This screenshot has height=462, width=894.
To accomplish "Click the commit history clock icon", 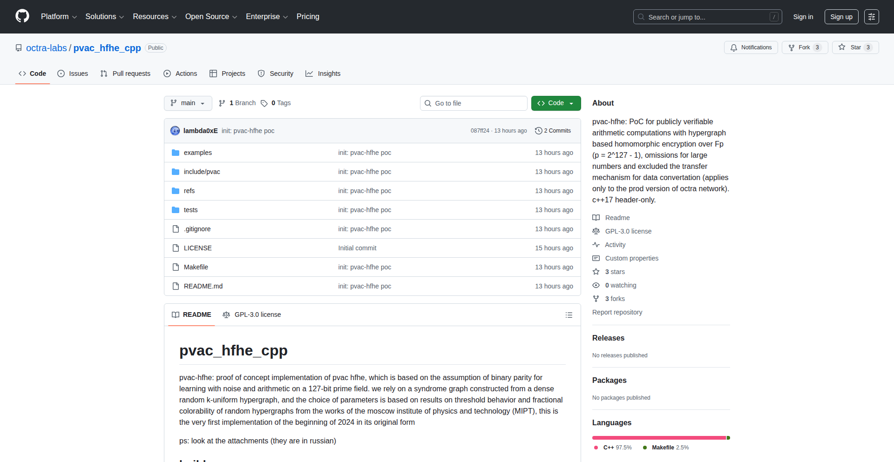I will [x=539, y=131].
